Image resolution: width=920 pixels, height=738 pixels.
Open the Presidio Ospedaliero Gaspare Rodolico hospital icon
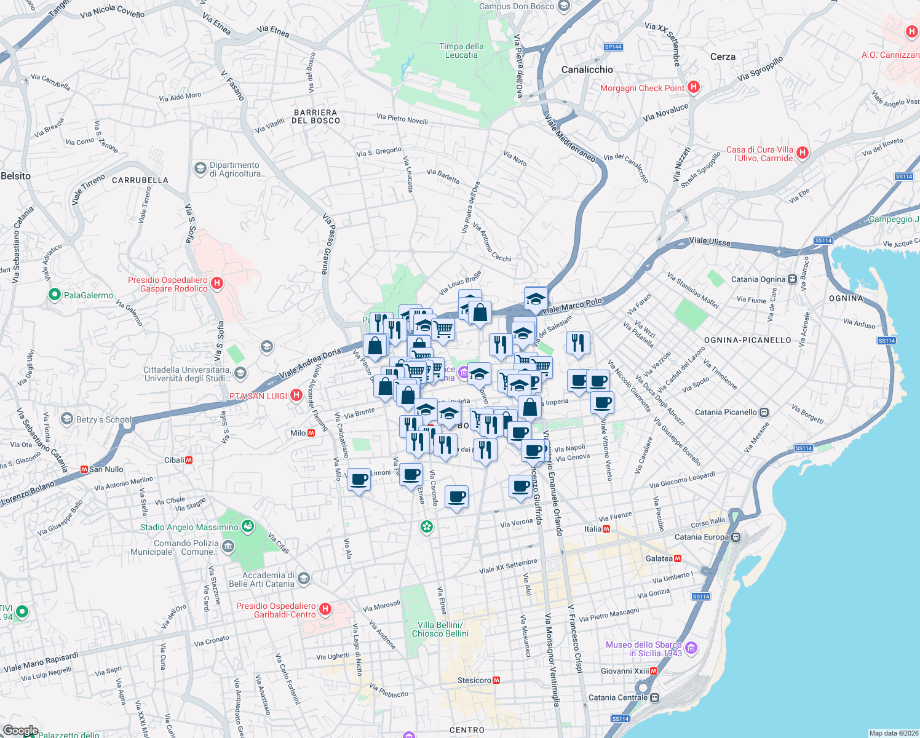tap(216, 284)
